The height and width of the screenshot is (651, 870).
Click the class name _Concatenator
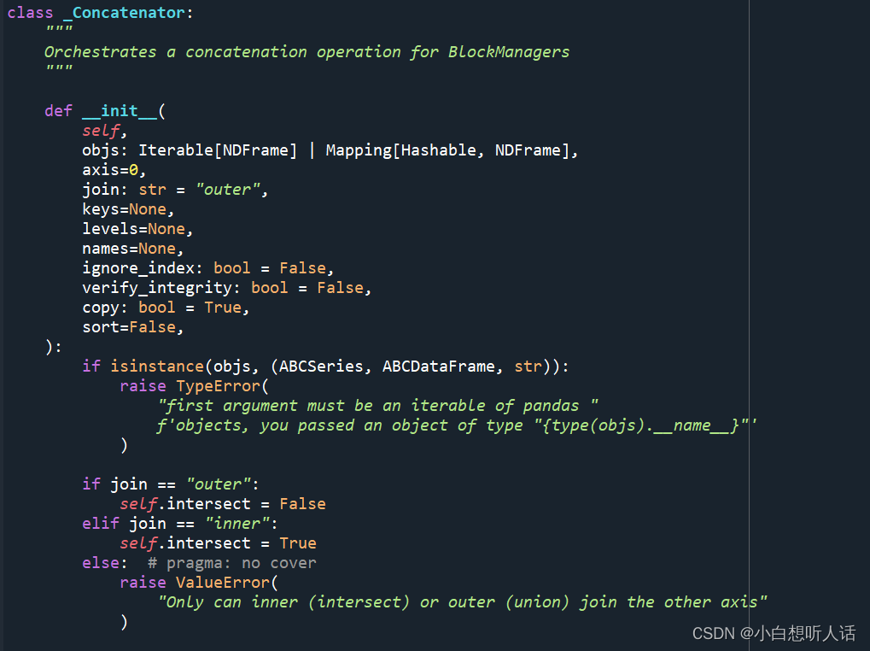point(124,13)
